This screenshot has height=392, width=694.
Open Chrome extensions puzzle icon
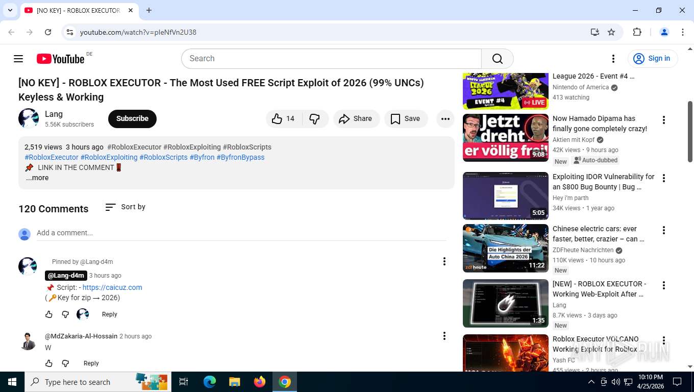pyautogui.click(x=637, y=32)
